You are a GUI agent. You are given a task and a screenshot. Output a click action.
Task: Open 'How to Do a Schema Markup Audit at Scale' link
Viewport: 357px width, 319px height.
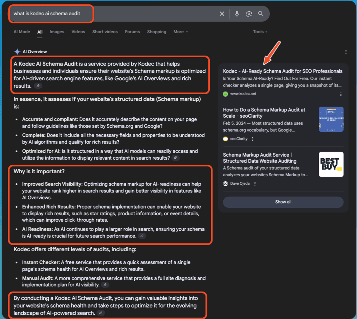pos(264,113)
